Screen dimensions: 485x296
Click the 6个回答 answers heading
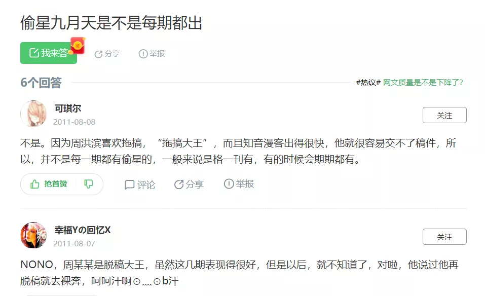[41, 83]
